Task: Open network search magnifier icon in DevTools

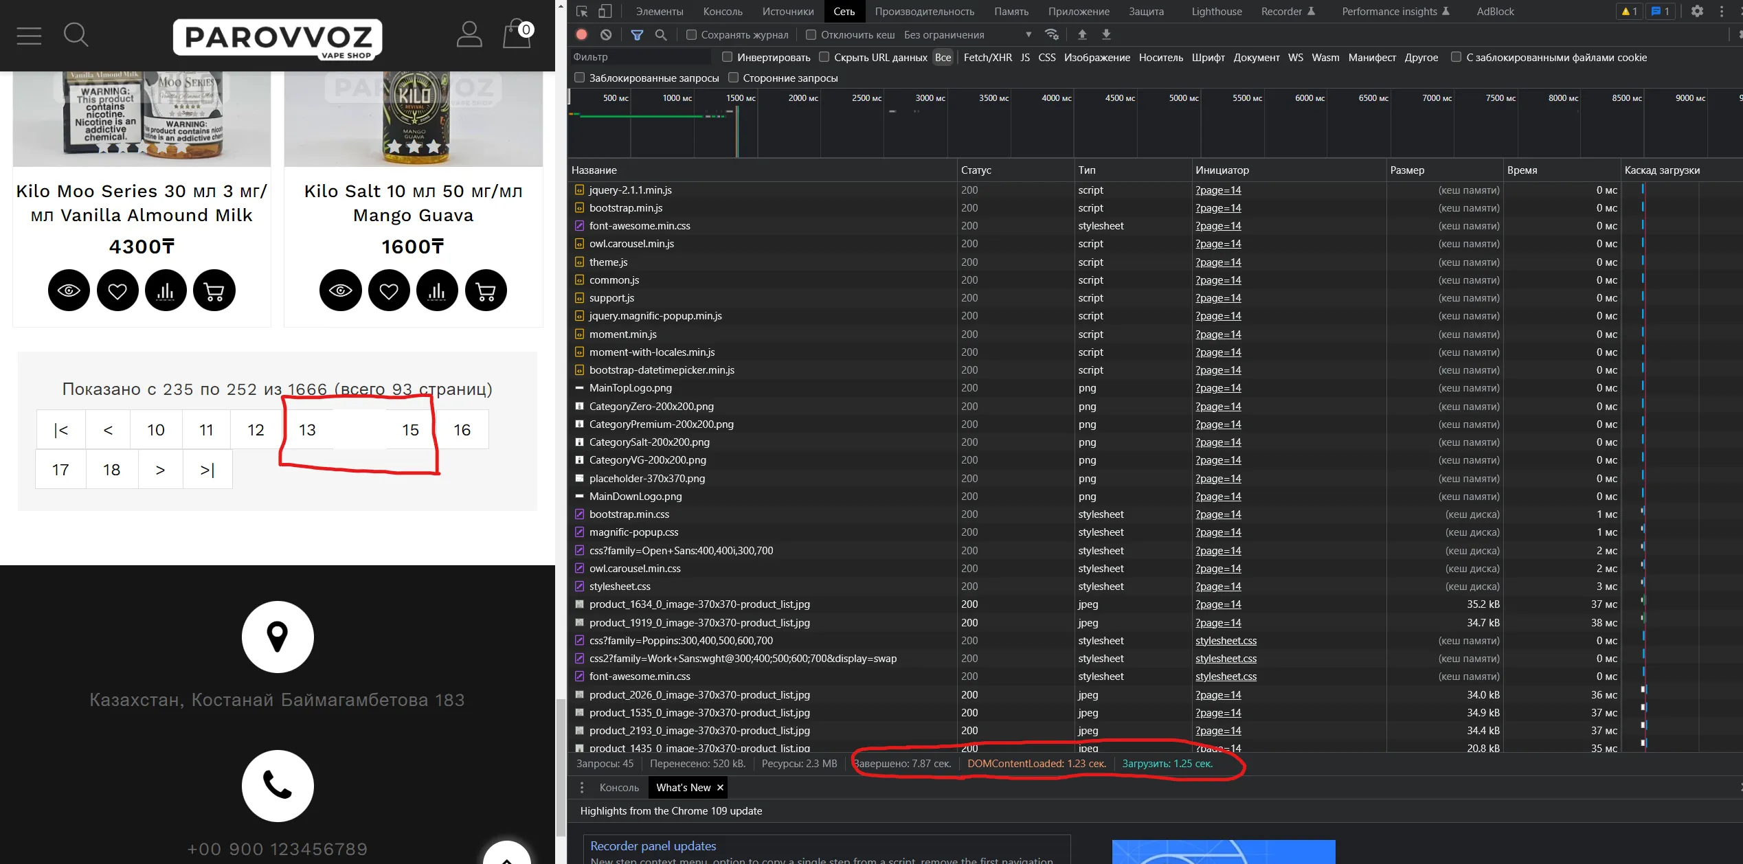Action: [661, 34]
